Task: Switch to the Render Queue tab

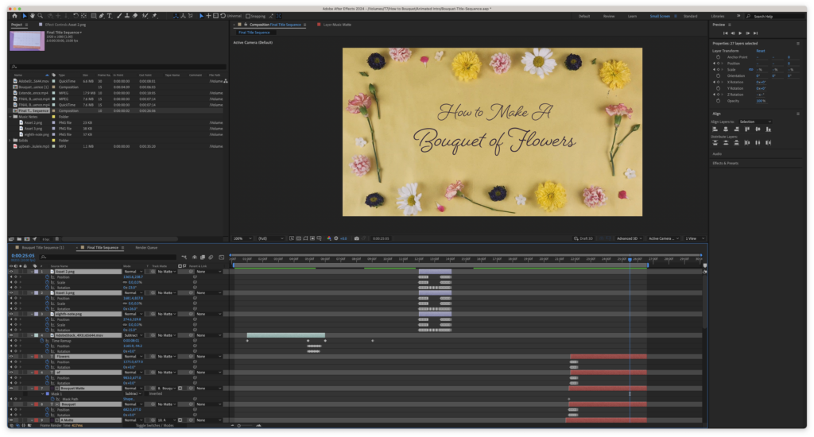Action: pyautogui.click(x=146, y=247)
